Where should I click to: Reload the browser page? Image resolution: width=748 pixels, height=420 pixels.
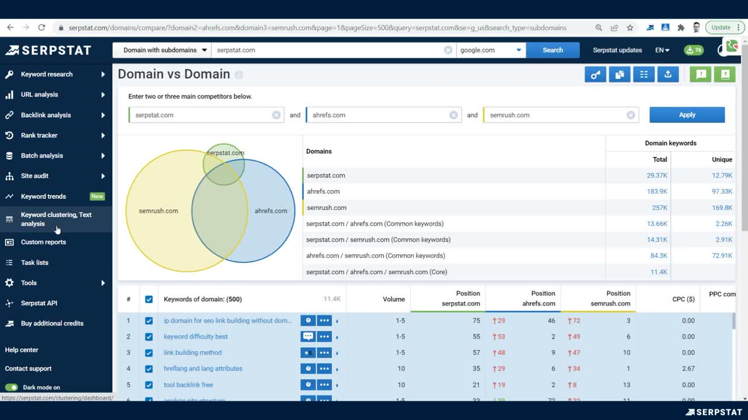(41, 27)
